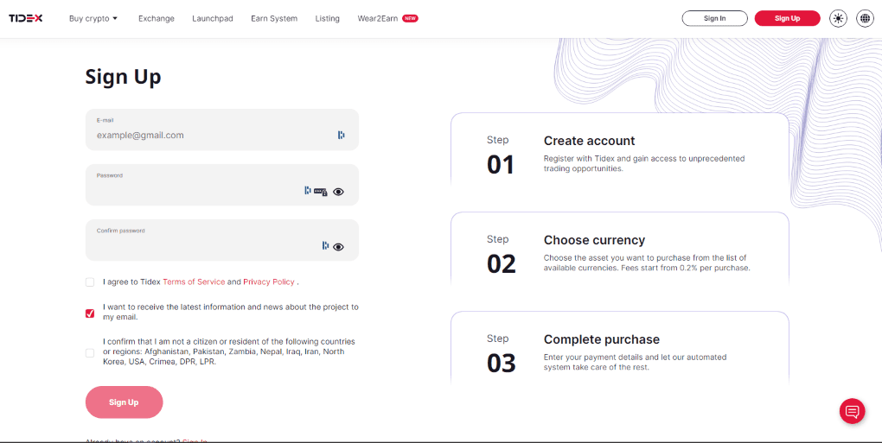Click the Sign Up page heading
This screenshot has width=882, height=443.
(123, 76)
